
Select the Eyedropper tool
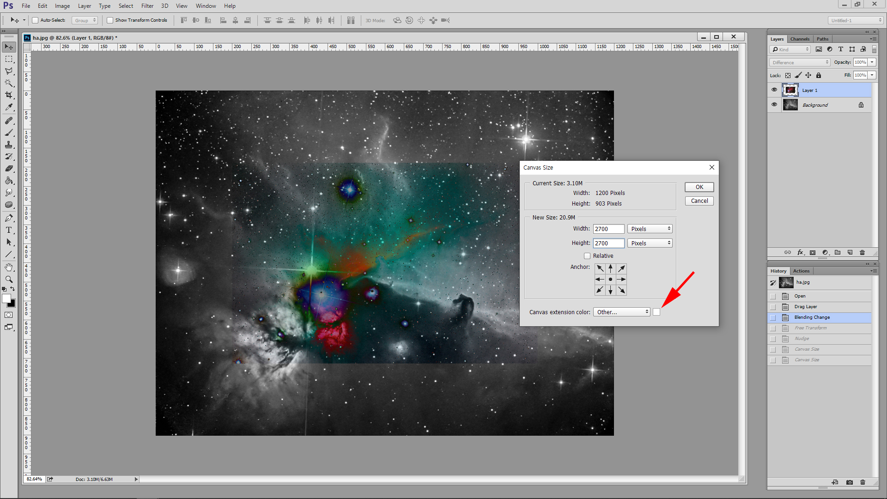point(9,107)
